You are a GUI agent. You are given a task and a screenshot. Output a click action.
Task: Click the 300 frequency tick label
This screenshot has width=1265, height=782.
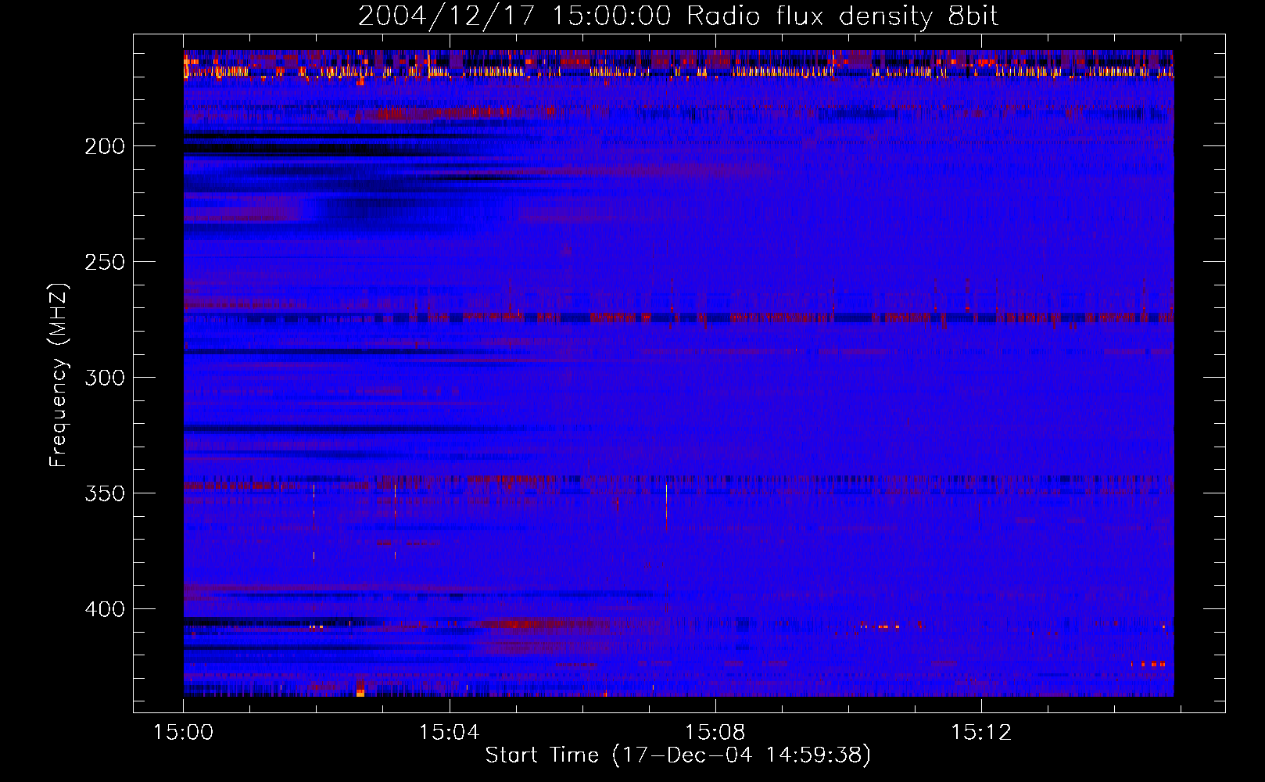(x=105, y=378)
